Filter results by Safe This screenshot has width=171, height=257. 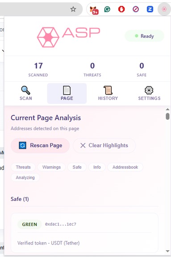pos(77,167)
